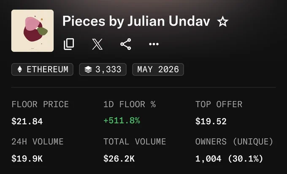Click the MAY 2026 date badge

(158, 69)
